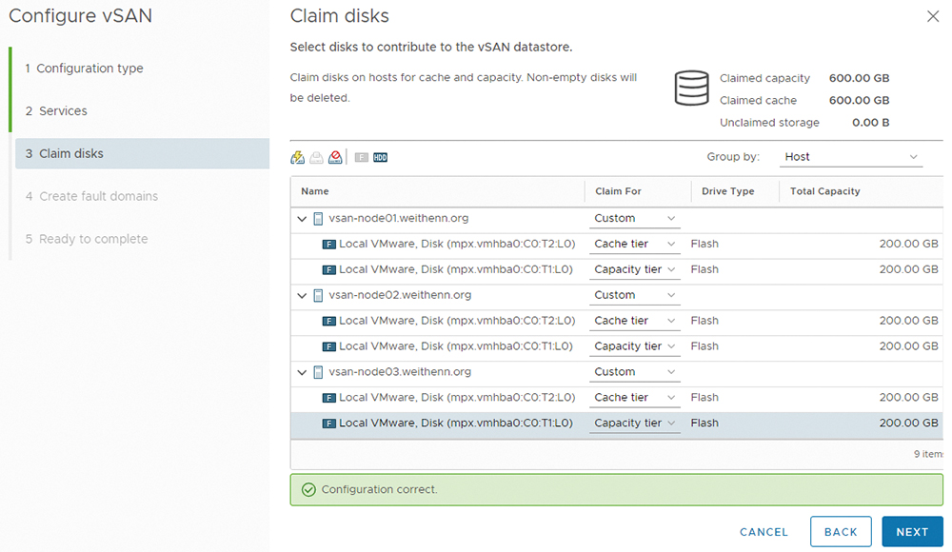Click the Claimed cache 600.00 GB value

[859, 100]
